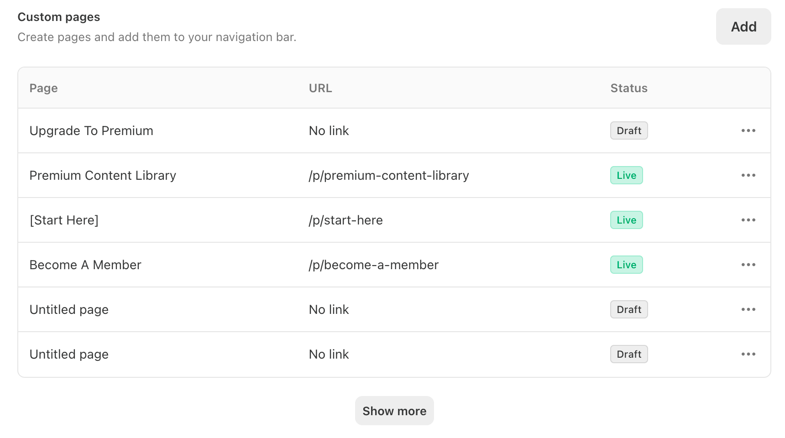Open three-dot menu for Premium Content Library
The image size is (785, 438).
(x=748, y=175)
